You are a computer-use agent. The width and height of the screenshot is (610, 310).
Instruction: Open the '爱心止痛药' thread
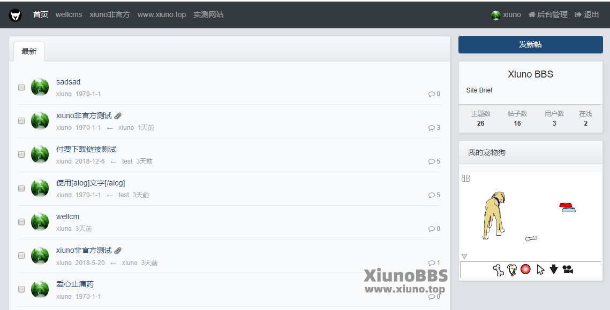pyautogui.click(x=75, y=284)
